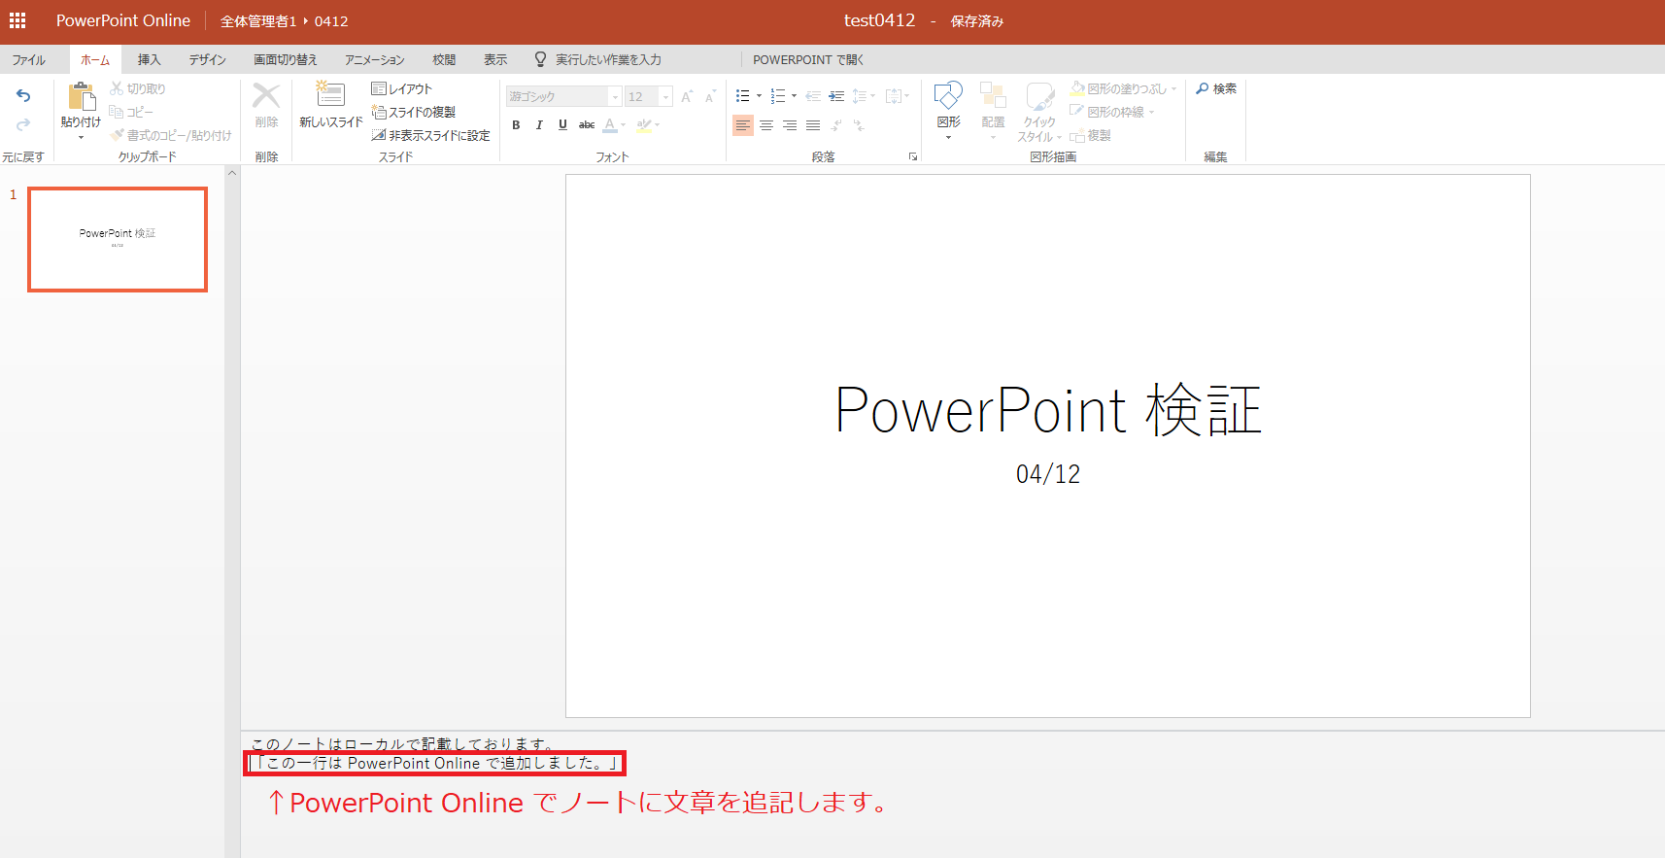
Task: Click the increase font size icon
Action: [687, 96]
